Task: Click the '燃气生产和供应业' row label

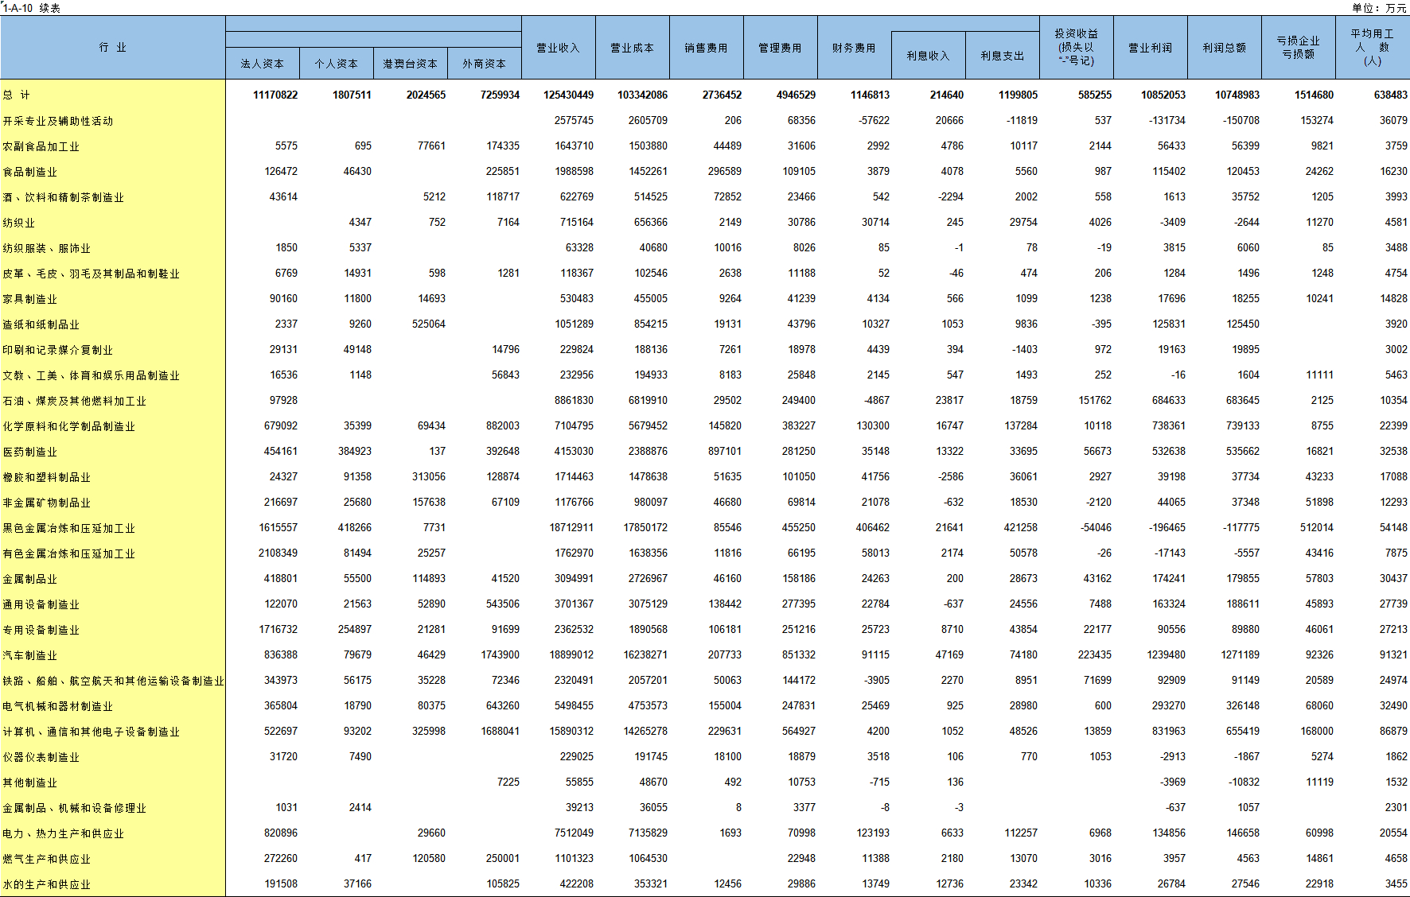Action: [47, 859]
